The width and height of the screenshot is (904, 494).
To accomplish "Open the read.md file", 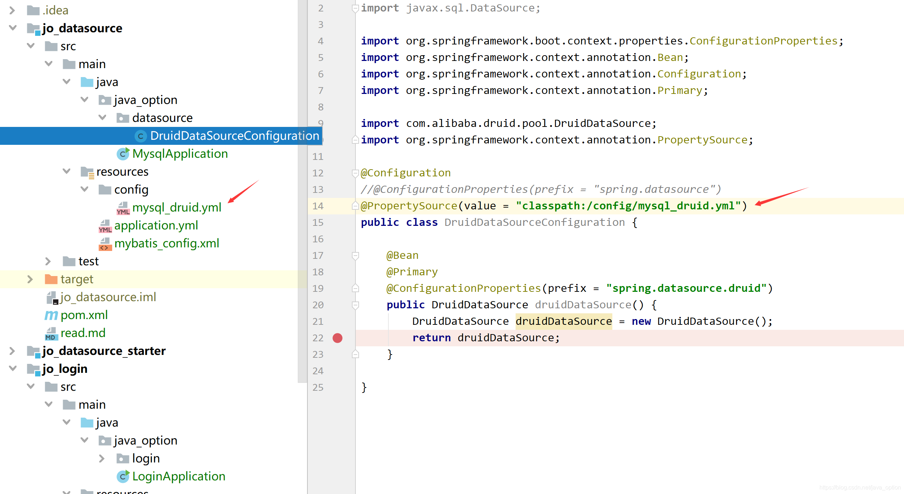I will [83, 333].
